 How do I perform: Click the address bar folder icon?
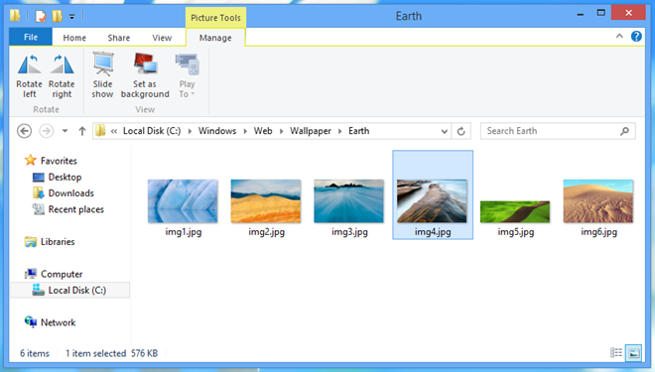point(100,131)
